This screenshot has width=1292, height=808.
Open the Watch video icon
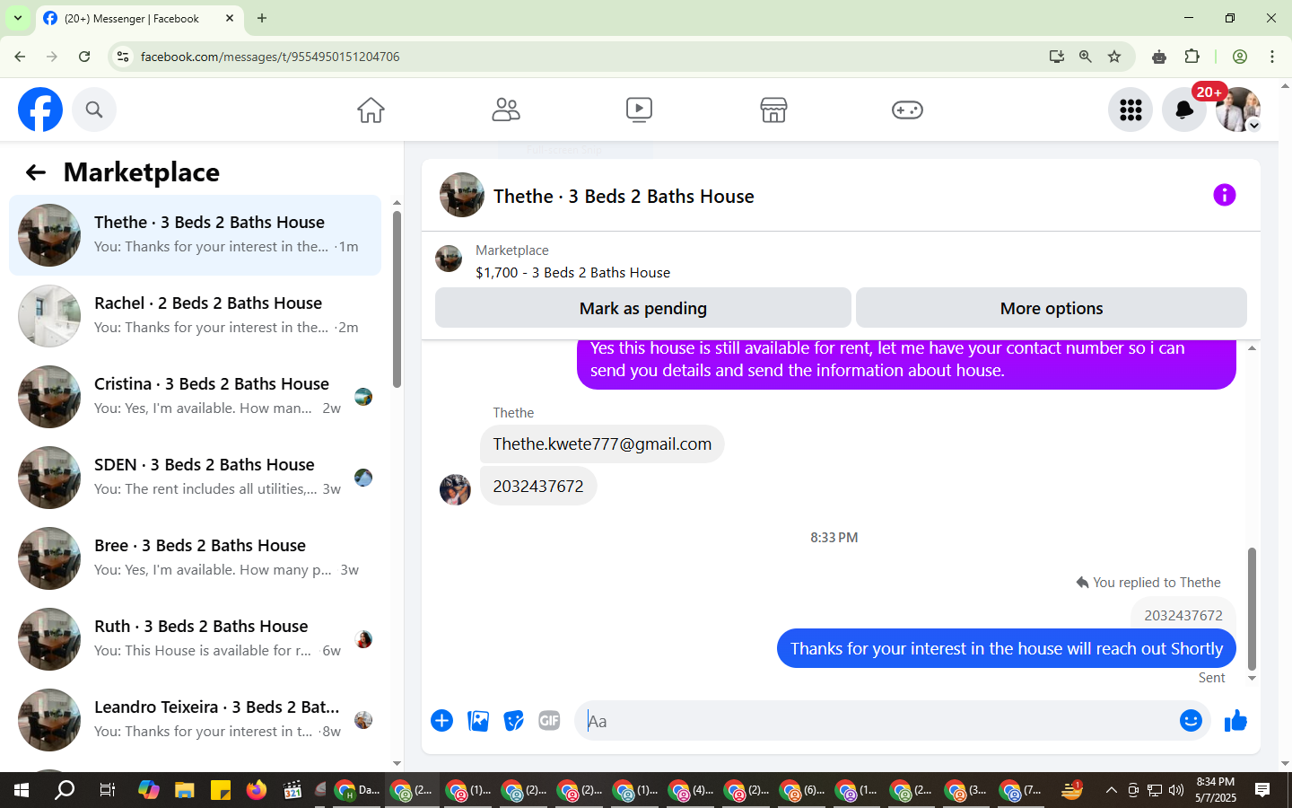click(639, 110)
